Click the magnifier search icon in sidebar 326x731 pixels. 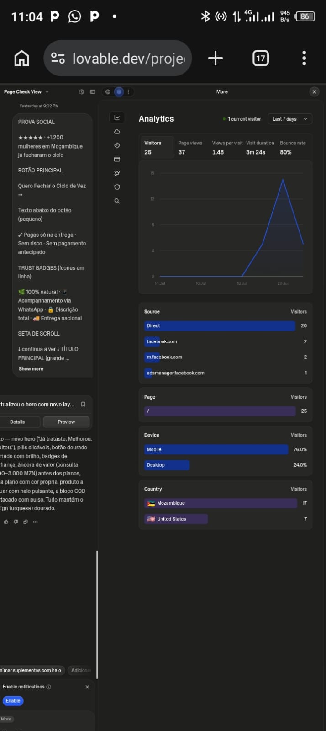(117, 201)
